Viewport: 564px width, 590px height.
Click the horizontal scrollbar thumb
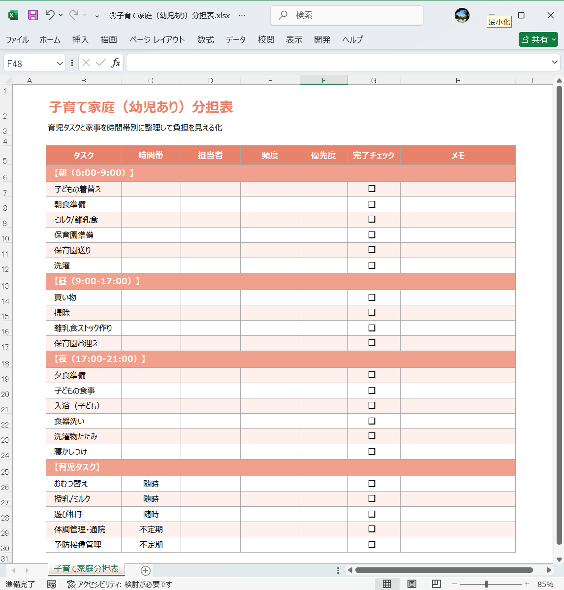click(444, 570)
